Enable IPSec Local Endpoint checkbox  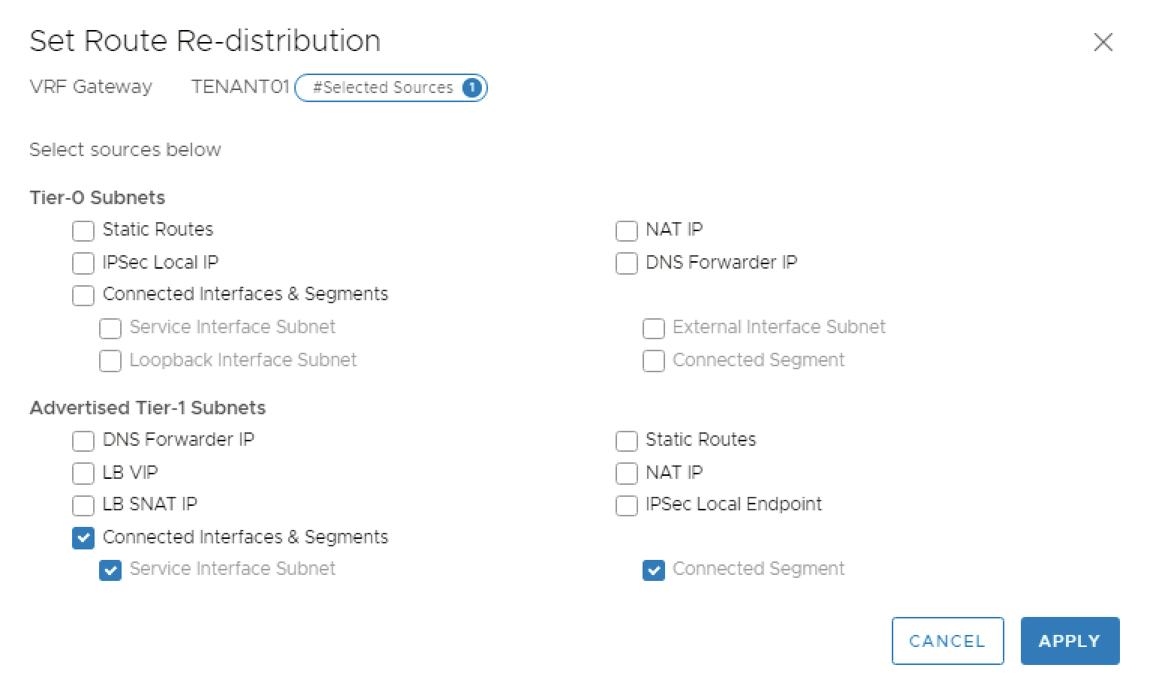tap(626, 505)
